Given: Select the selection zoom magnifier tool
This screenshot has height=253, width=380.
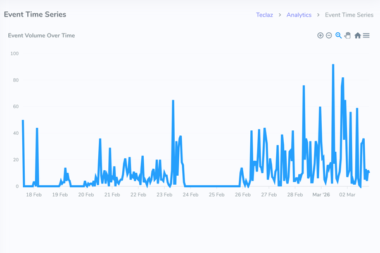Looking at the screenshot, I should coord(339,35).
